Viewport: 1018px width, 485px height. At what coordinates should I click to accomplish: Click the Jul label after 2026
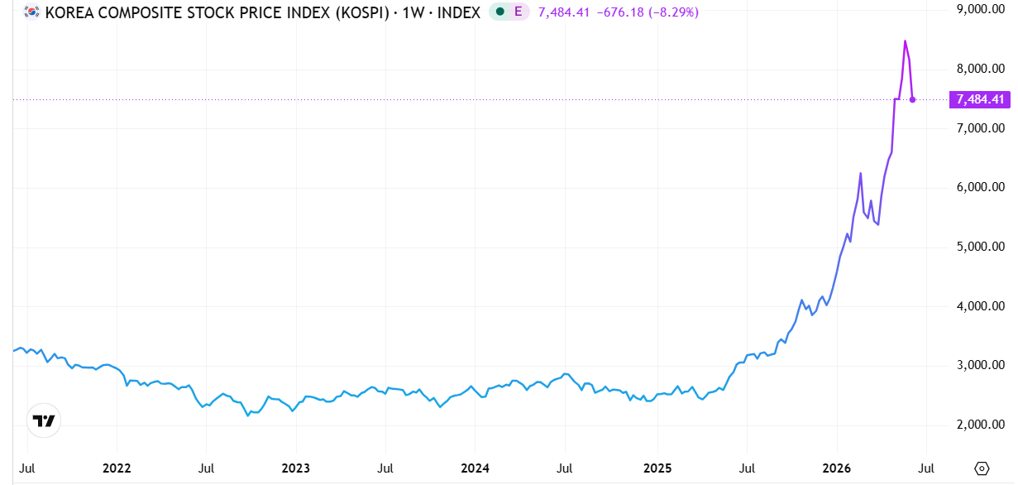pos(926,468)
